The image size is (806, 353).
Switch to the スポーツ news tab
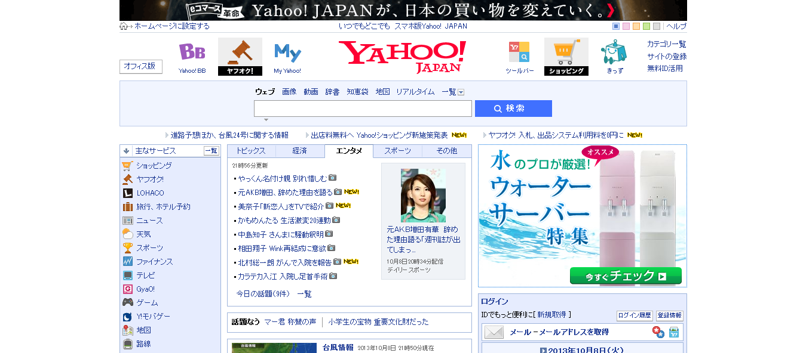click(x=397, y=151)
